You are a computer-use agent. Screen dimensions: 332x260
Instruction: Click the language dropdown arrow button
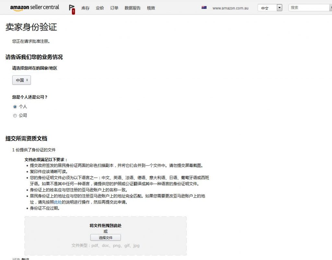279,8
